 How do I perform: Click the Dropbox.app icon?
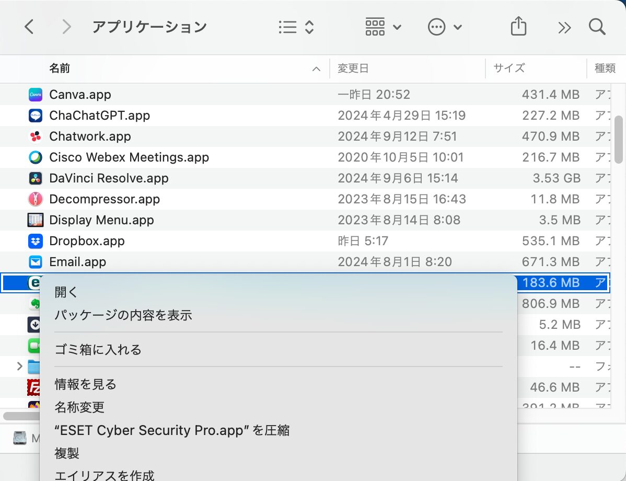36,241
